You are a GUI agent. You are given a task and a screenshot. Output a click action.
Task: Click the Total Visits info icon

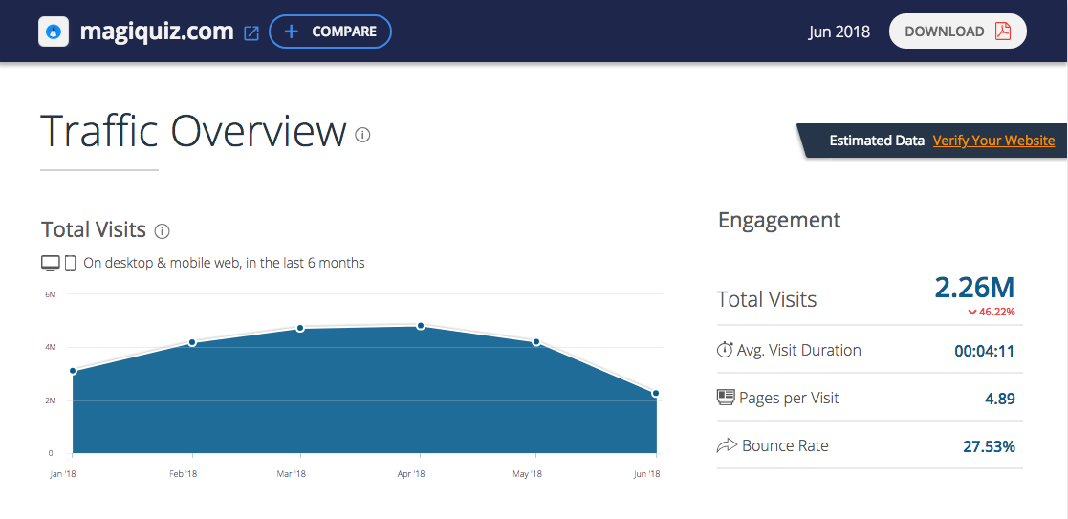tap(162, 230)
